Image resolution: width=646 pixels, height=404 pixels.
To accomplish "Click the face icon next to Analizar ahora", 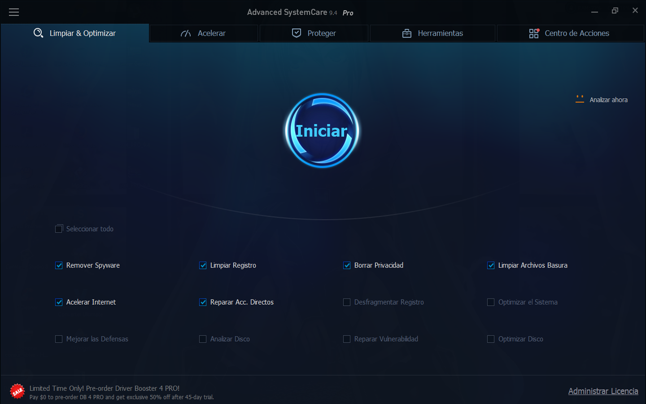I will coord(580,99).
